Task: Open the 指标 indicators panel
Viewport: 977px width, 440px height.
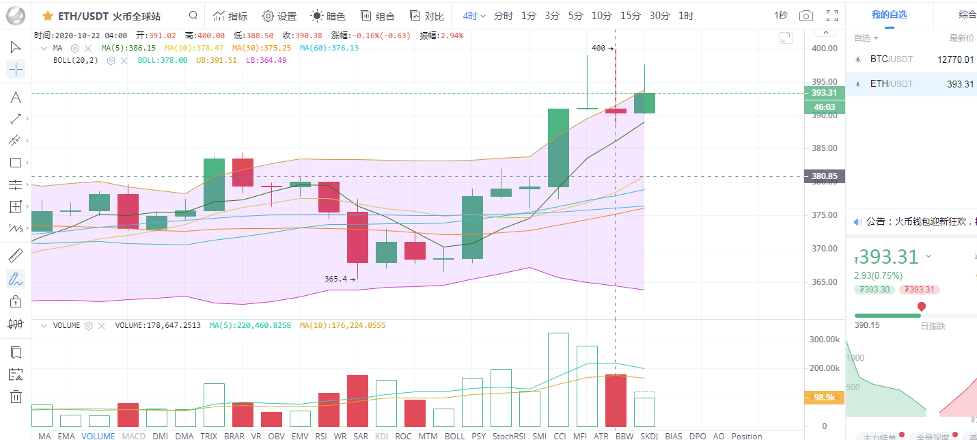Action: coord(230,16)
